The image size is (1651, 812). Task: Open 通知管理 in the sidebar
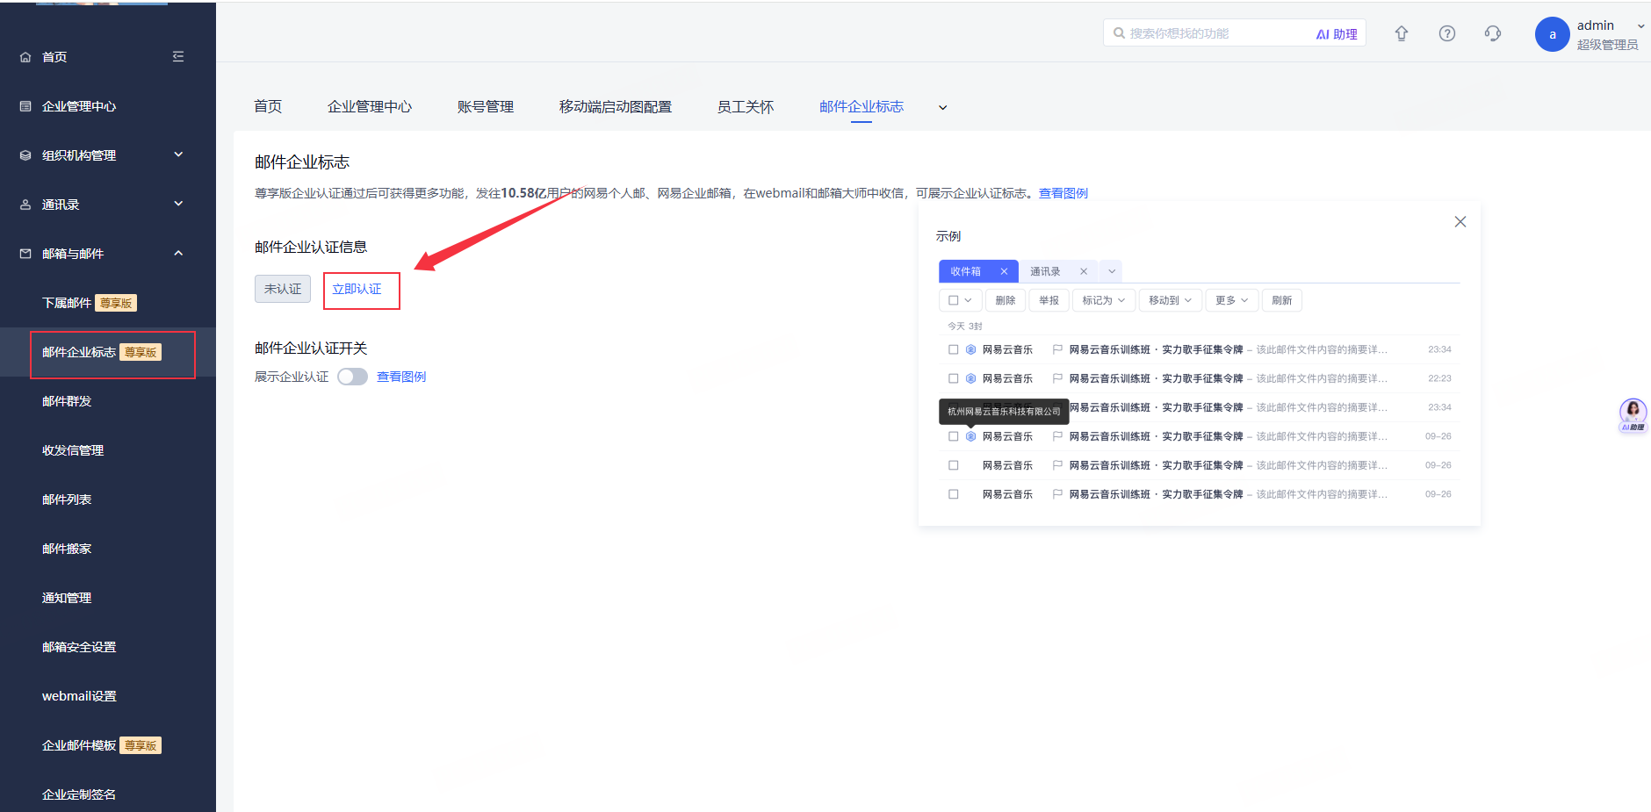click(x=67, y=598)
